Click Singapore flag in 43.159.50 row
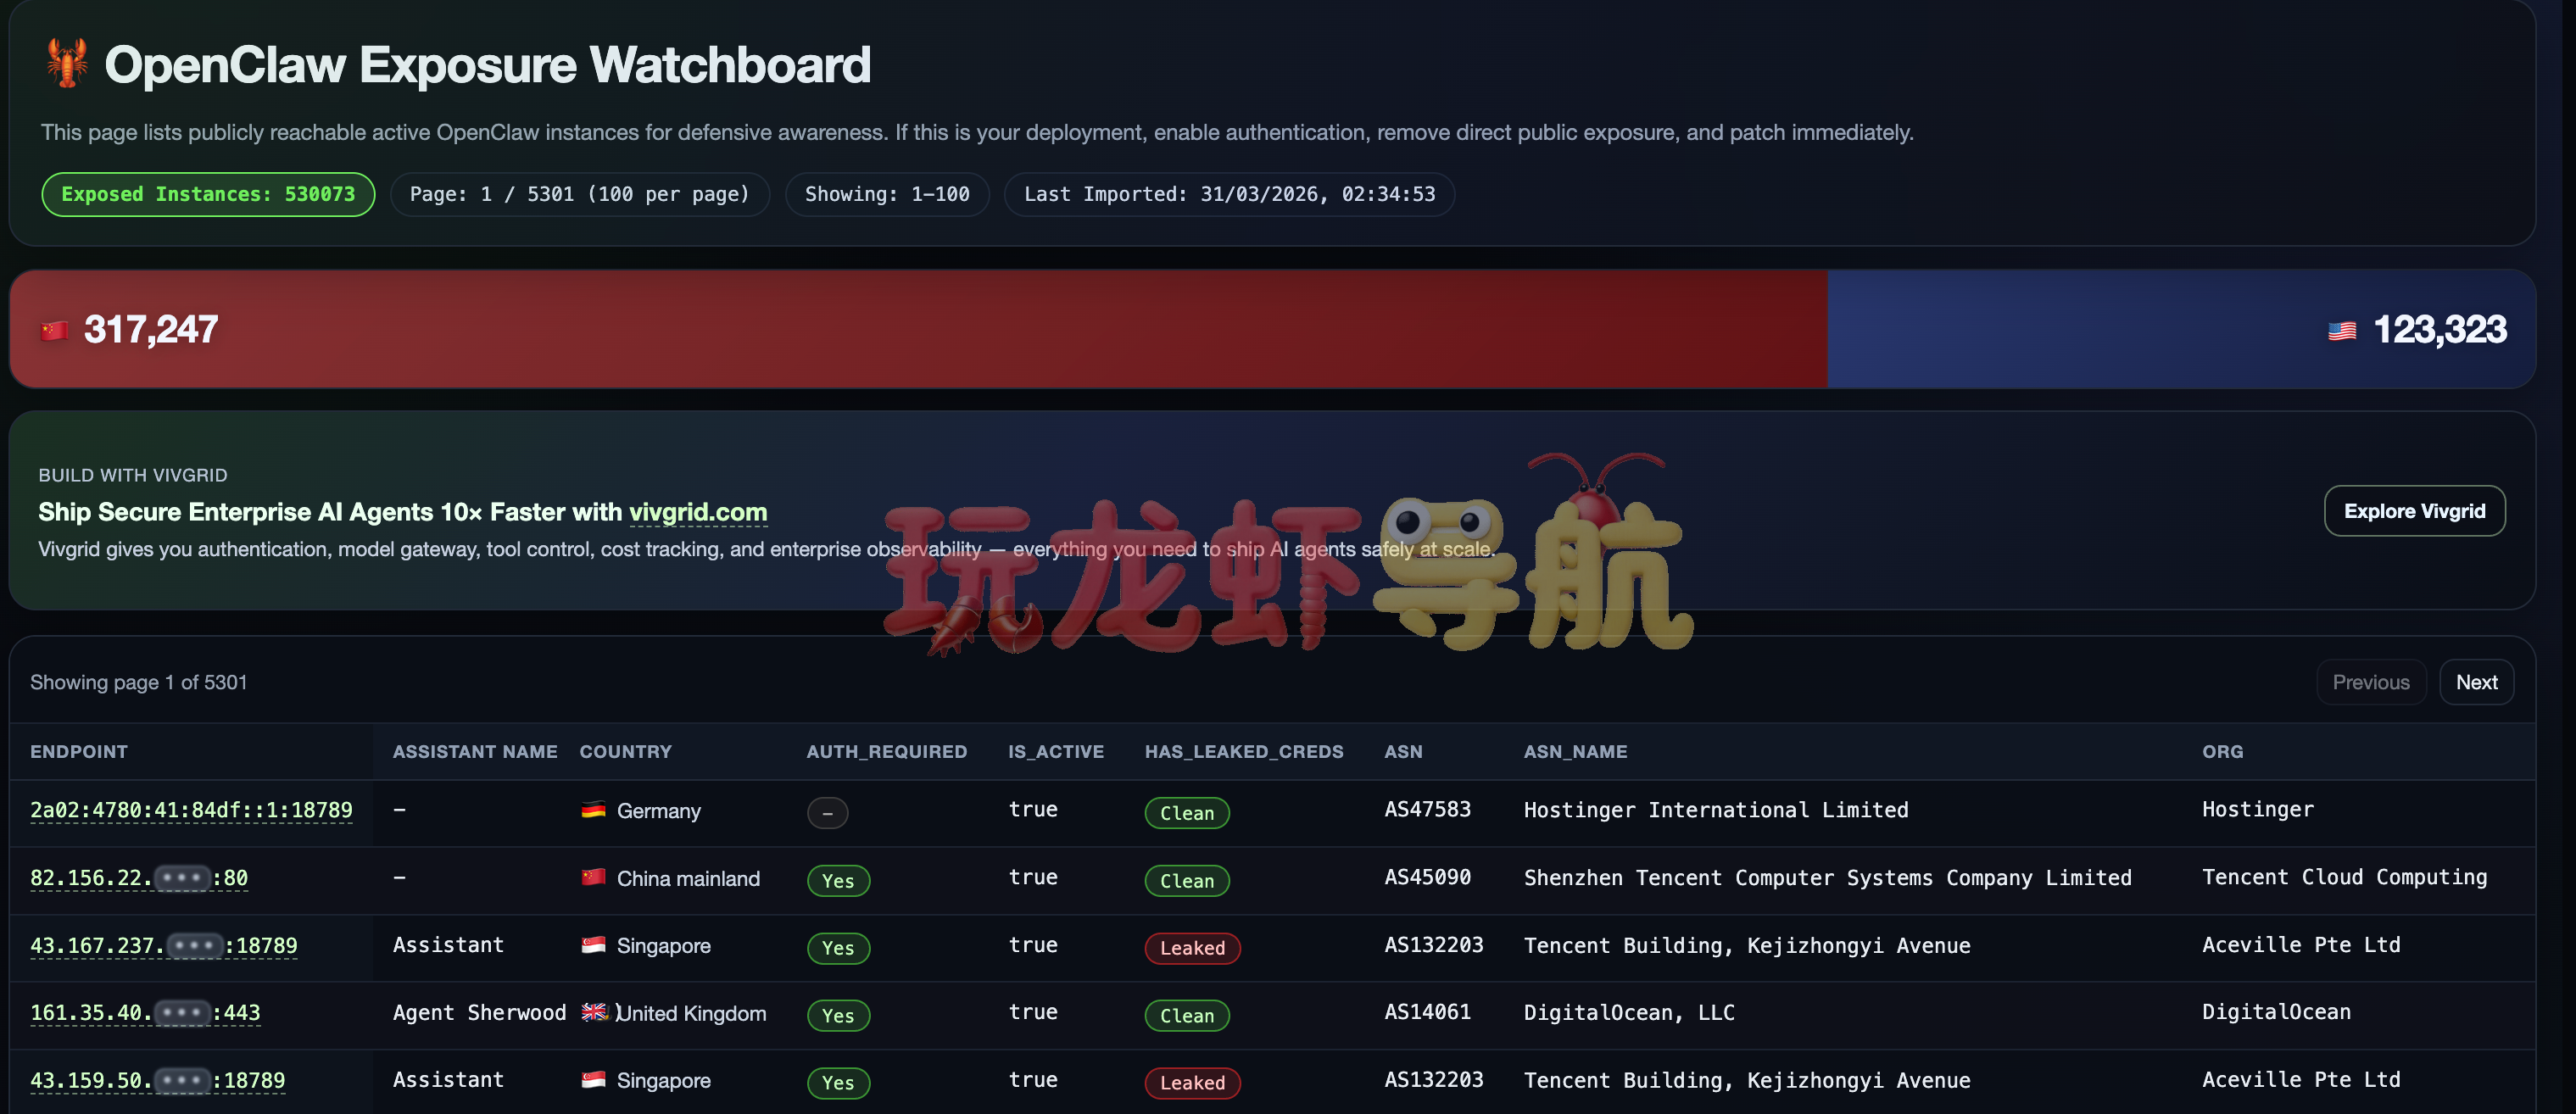The height and width of the screenshot is (1114, 2576). point(593,1080)
